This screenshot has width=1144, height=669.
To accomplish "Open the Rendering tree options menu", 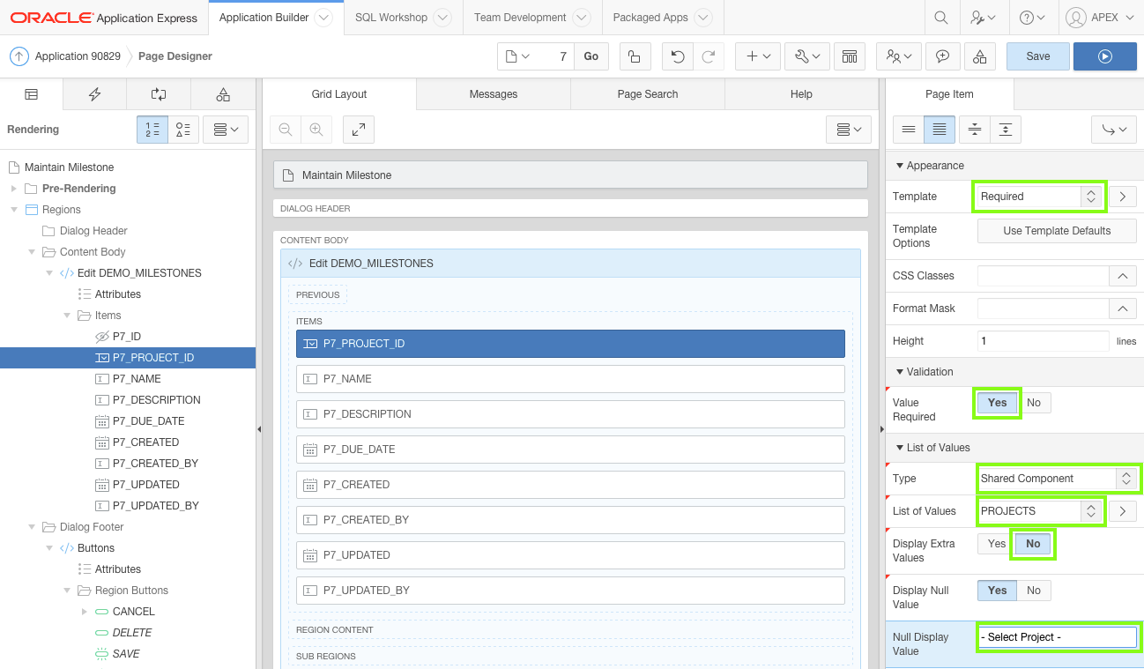I will [x=226, y=130].
